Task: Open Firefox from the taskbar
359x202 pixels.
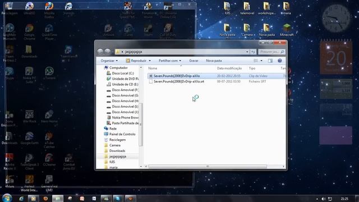Action: 45,198
